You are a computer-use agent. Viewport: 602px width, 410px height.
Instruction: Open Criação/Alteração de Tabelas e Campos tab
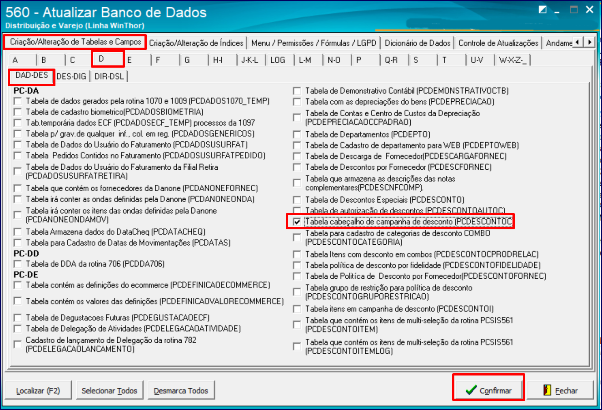pyautogui.click(x=75, y=42)
